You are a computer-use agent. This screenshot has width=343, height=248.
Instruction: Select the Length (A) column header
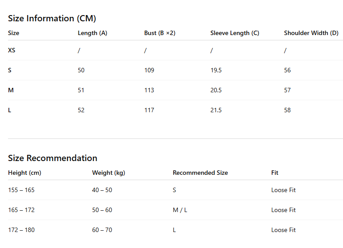coord(93,33)
